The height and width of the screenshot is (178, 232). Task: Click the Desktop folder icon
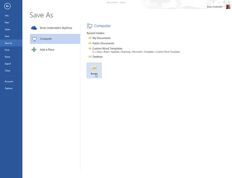pyautogui.click(x=90, y=57)
